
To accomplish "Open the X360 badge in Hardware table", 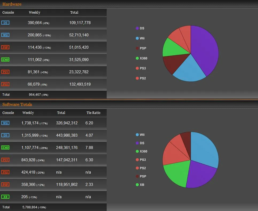I will 5,60.
